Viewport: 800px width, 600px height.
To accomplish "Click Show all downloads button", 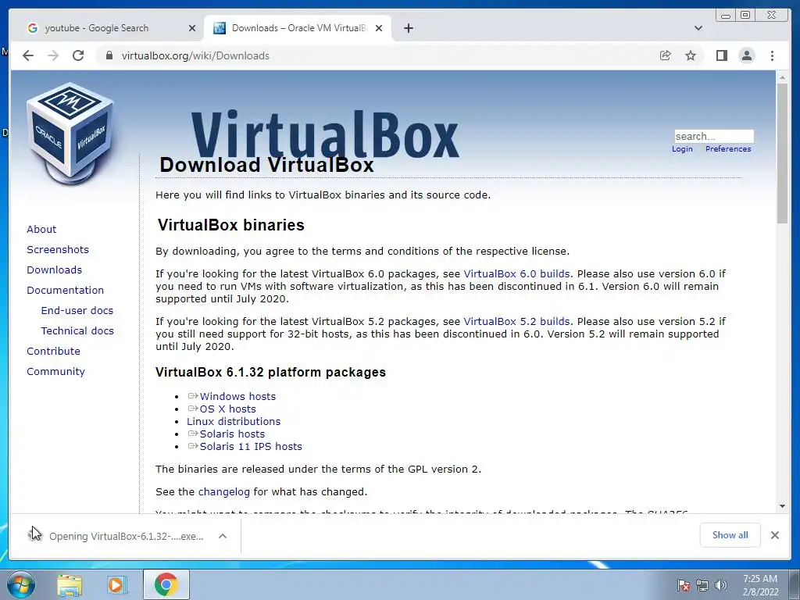I will [x=730, y=535].
